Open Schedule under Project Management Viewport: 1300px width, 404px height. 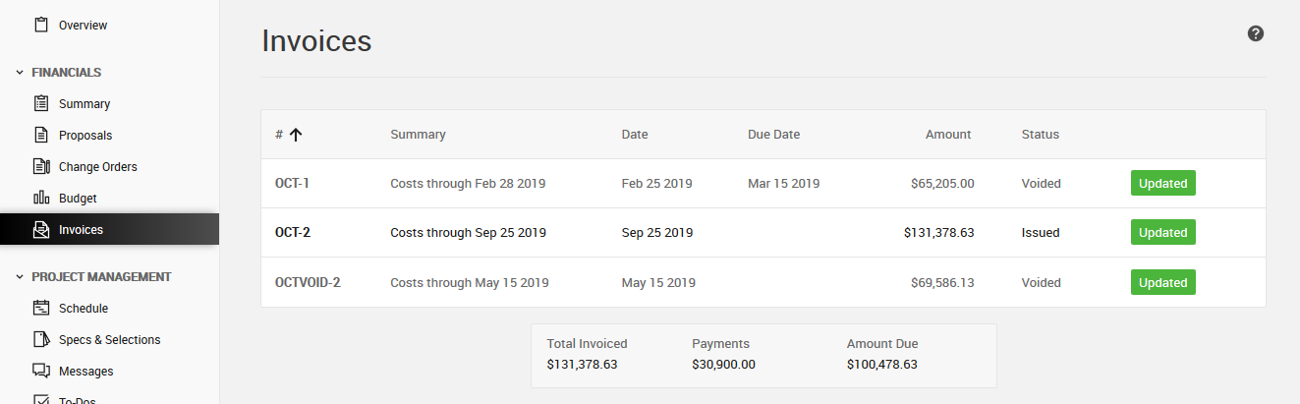[x=84, y=308]
